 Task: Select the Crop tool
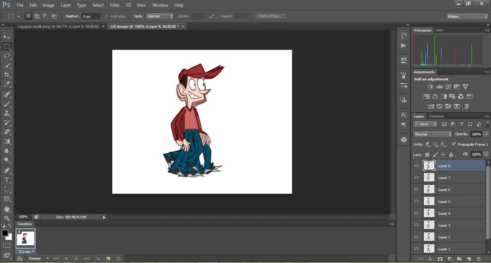7,74
